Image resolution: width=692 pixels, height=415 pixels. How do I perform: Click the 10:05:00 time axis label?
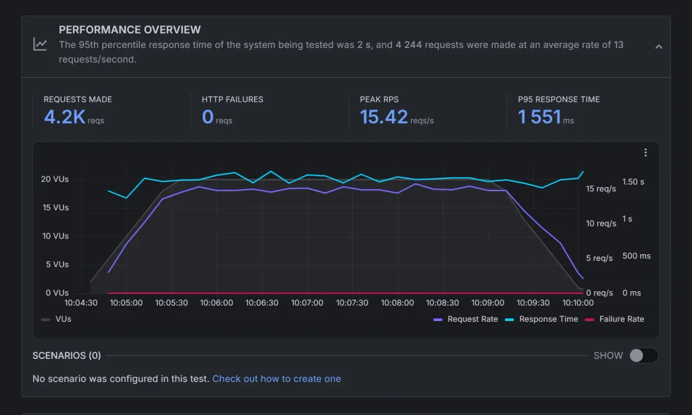click(x=126, y=303)
